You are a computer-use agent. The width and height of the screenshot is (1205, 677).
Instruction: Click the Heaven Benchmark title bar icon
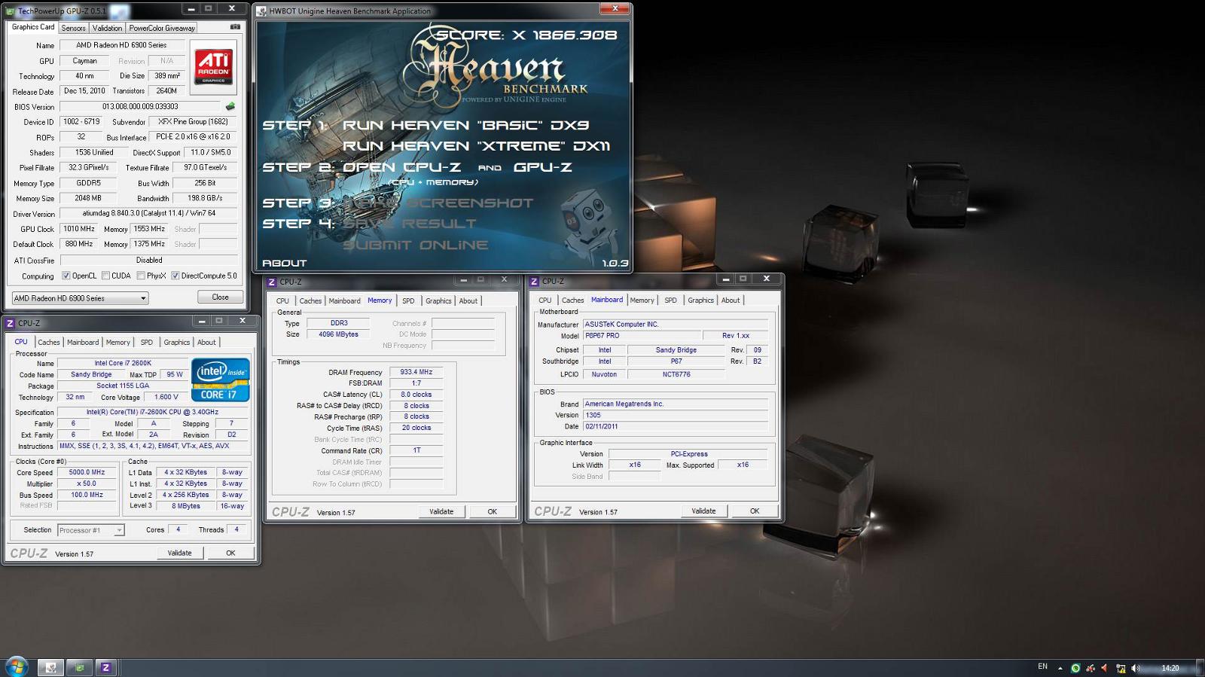click(261, 11)
